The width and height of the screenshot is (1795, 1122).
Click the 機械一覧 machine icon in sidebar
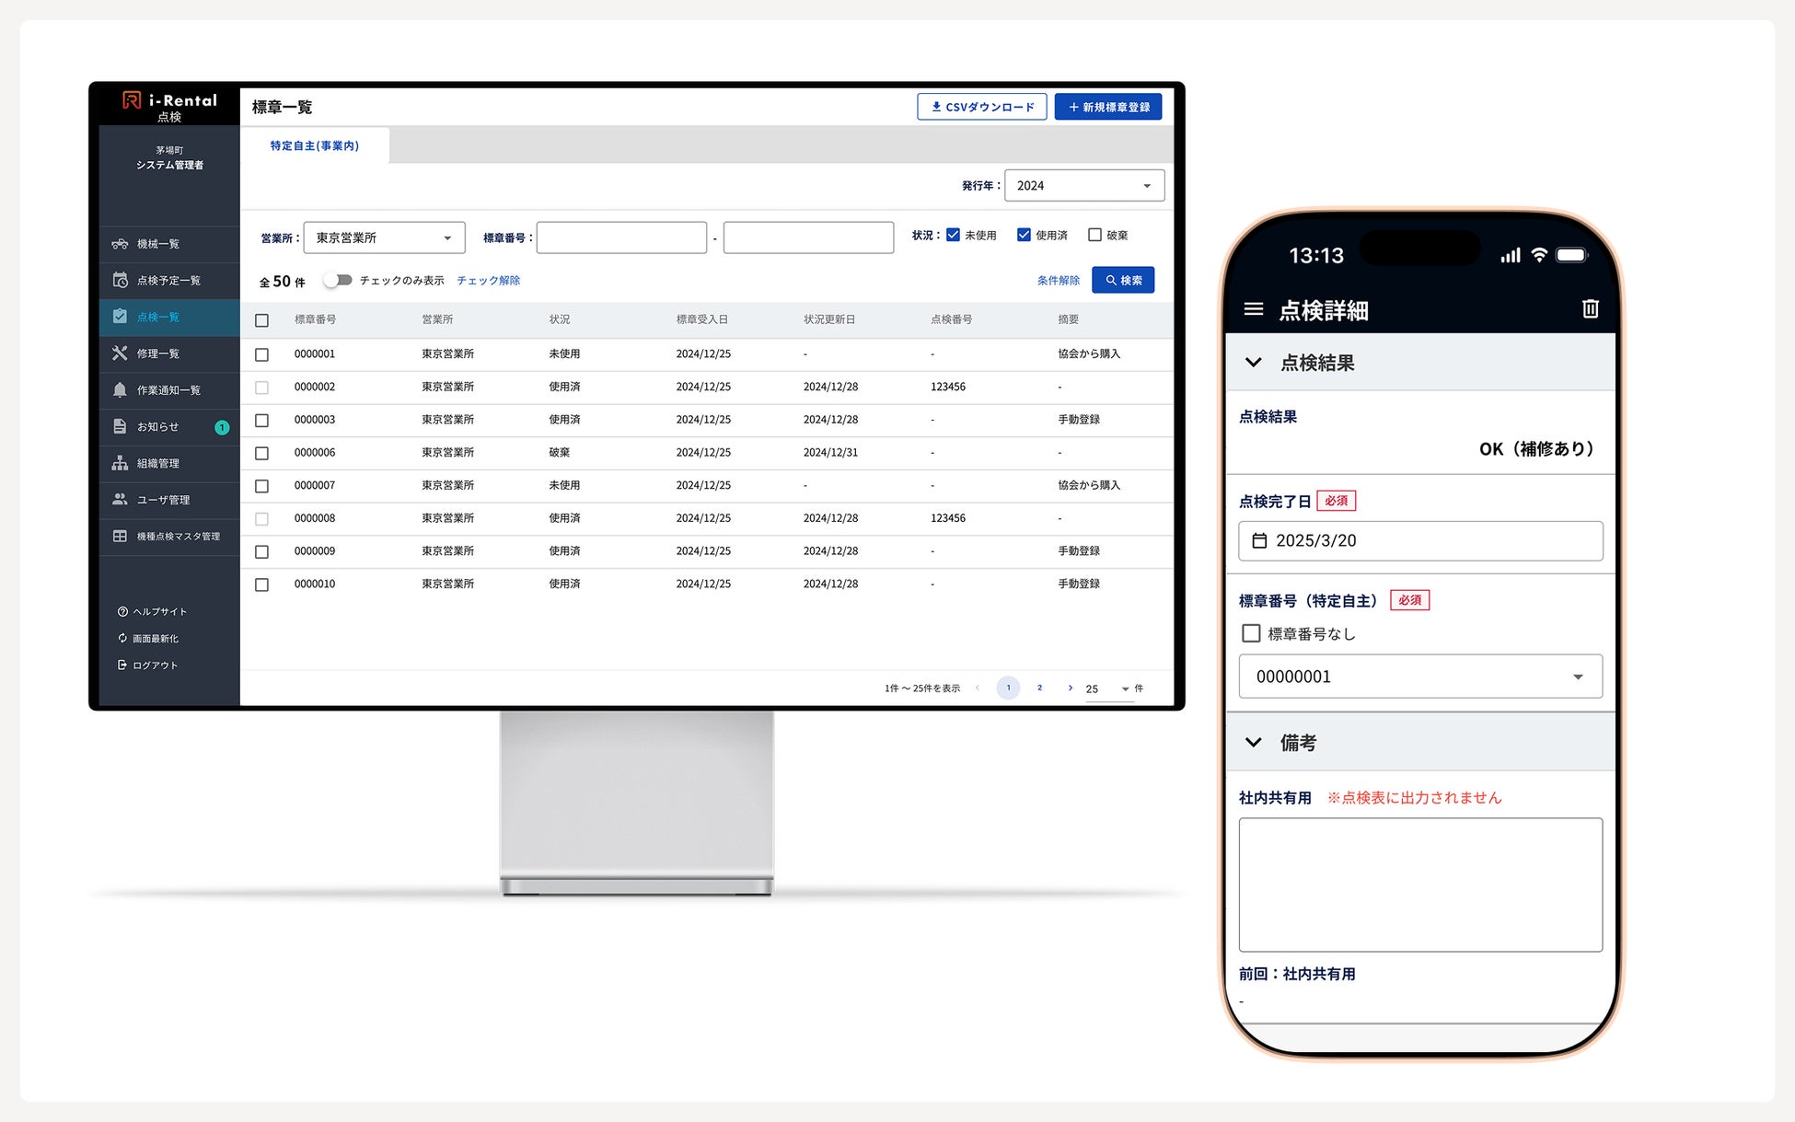(120, 244)
